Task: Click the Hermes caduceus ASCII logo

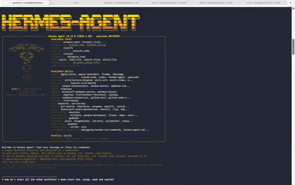Action: click(27, 62)
